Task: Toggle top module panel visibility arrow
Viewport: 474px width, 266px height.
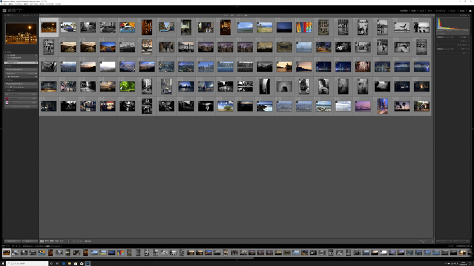Action: (x=237, y=7)
